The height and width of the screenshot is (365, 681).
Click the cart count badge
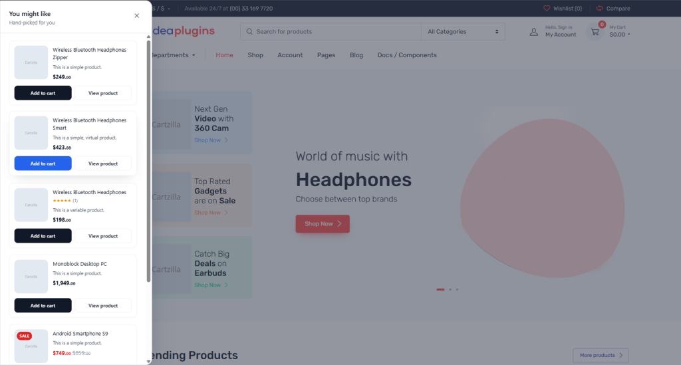coord(601,25)
